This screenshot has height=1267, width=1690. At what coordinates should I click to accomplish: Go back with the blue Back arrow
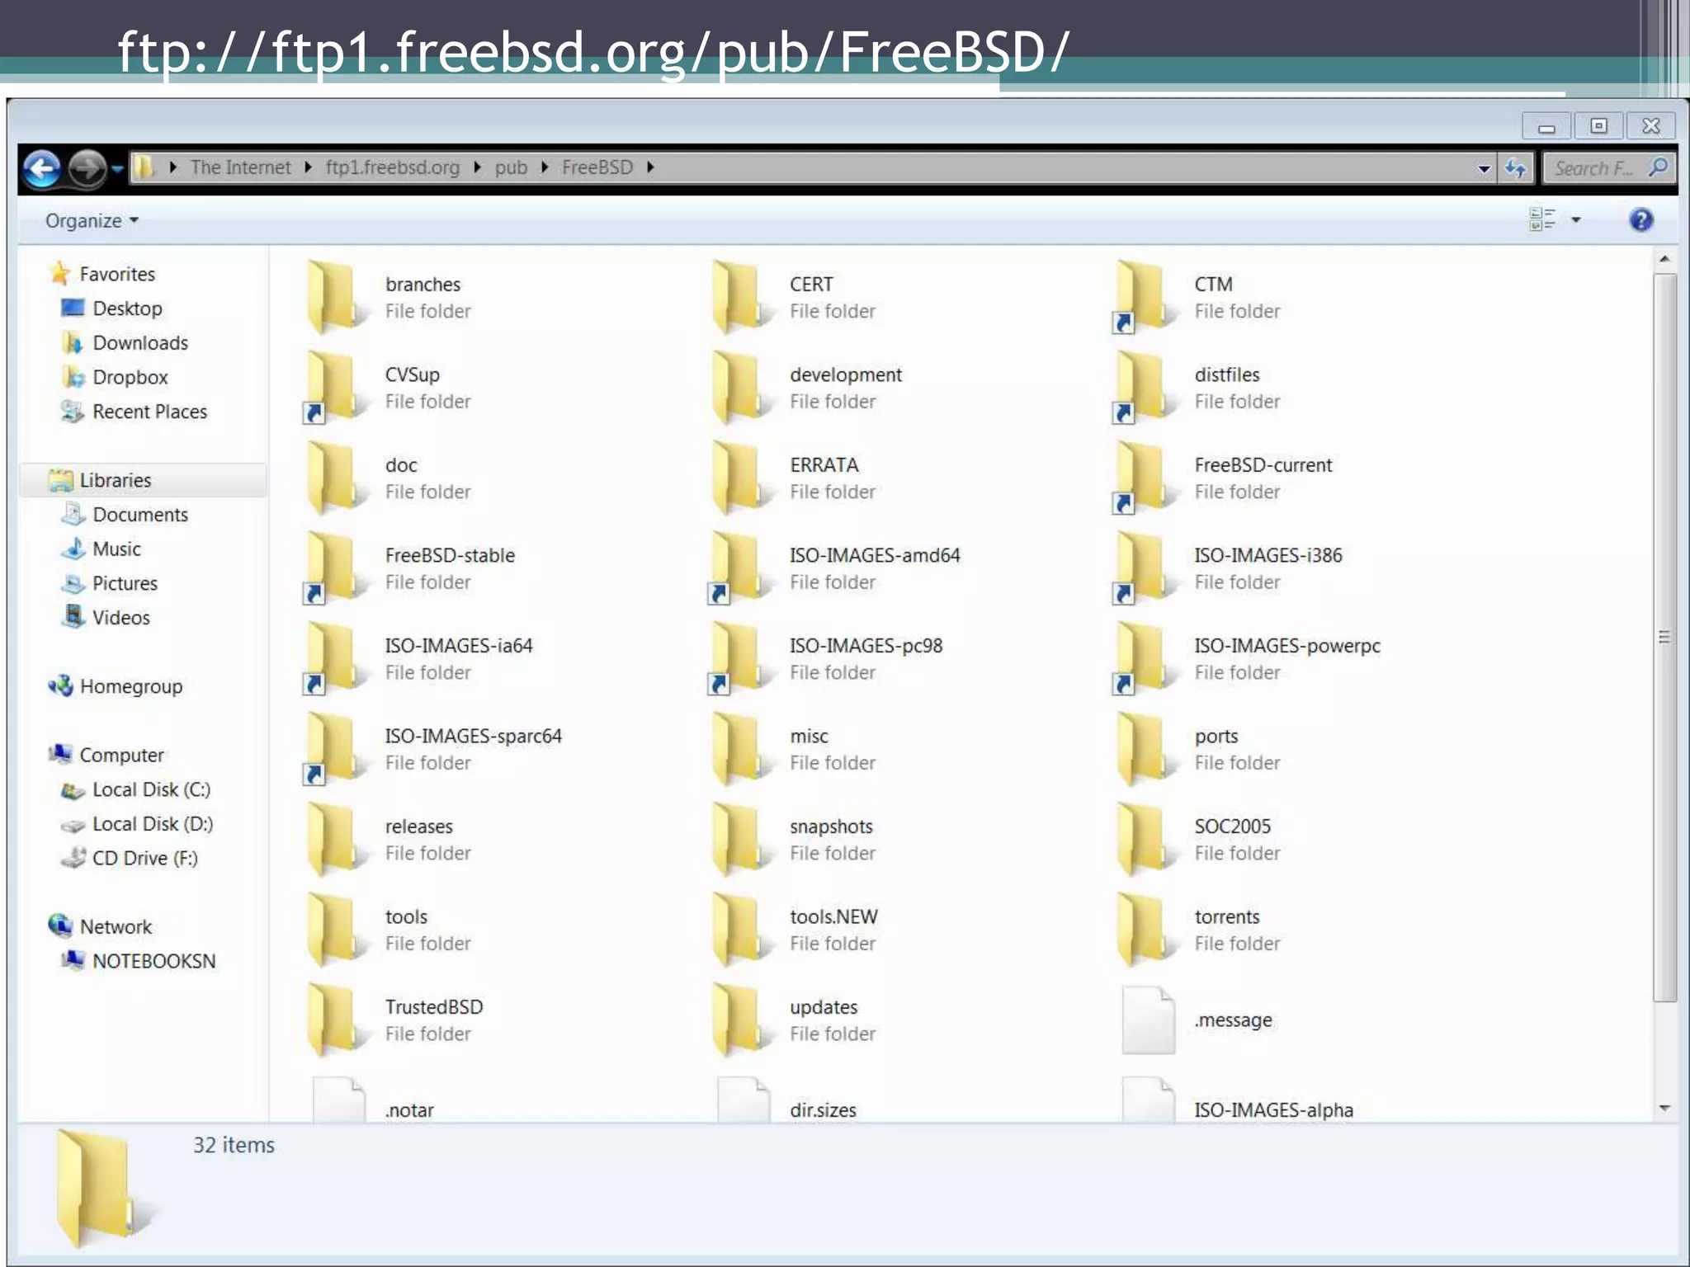point(42,168)
